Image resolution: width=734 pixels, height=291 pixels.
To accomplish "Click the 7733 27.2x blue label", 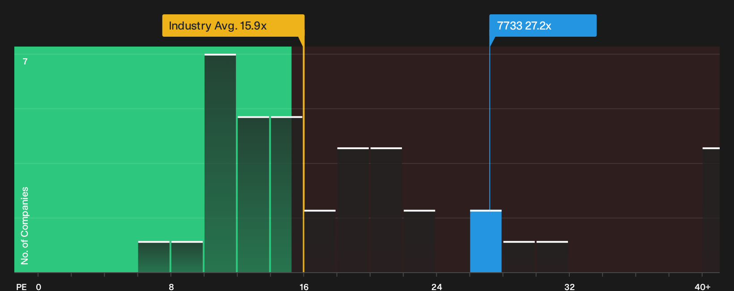I will click(543, 26).
